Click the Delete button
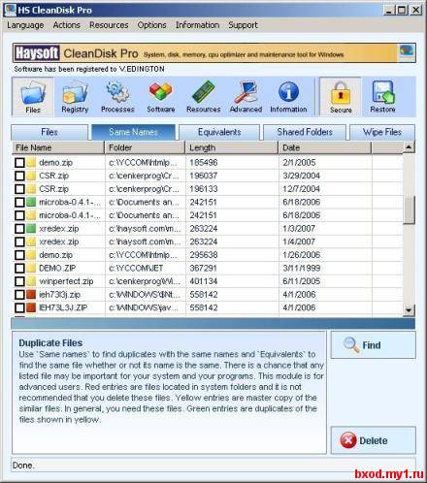The height and width of the screenshot is (483, 427). point(373,440)
